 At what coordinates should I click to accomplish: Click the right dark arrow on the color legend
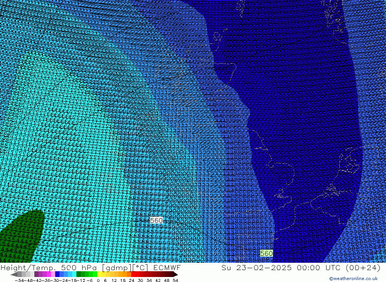175,274
